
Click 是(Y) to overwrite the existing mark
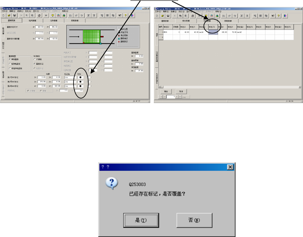click(141, 220)
